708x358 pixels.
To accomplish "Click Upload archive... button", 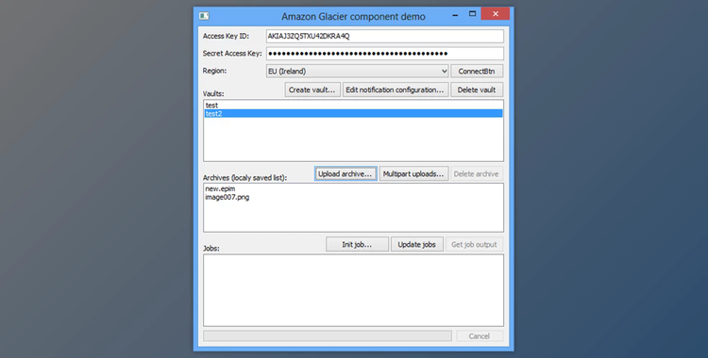I will tap(346, 174).
